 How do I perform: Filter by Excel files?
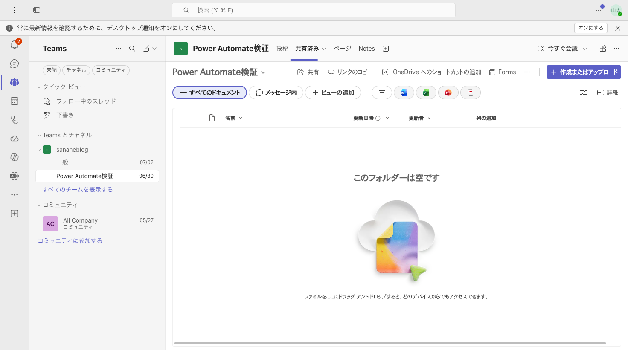[426, 93]
